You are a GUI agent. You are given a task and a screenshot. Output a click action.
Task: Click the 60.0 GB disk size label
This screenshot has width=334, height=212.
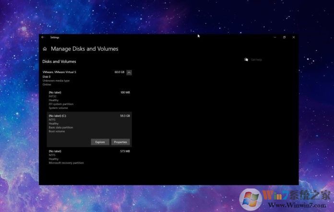coord(119,72)
